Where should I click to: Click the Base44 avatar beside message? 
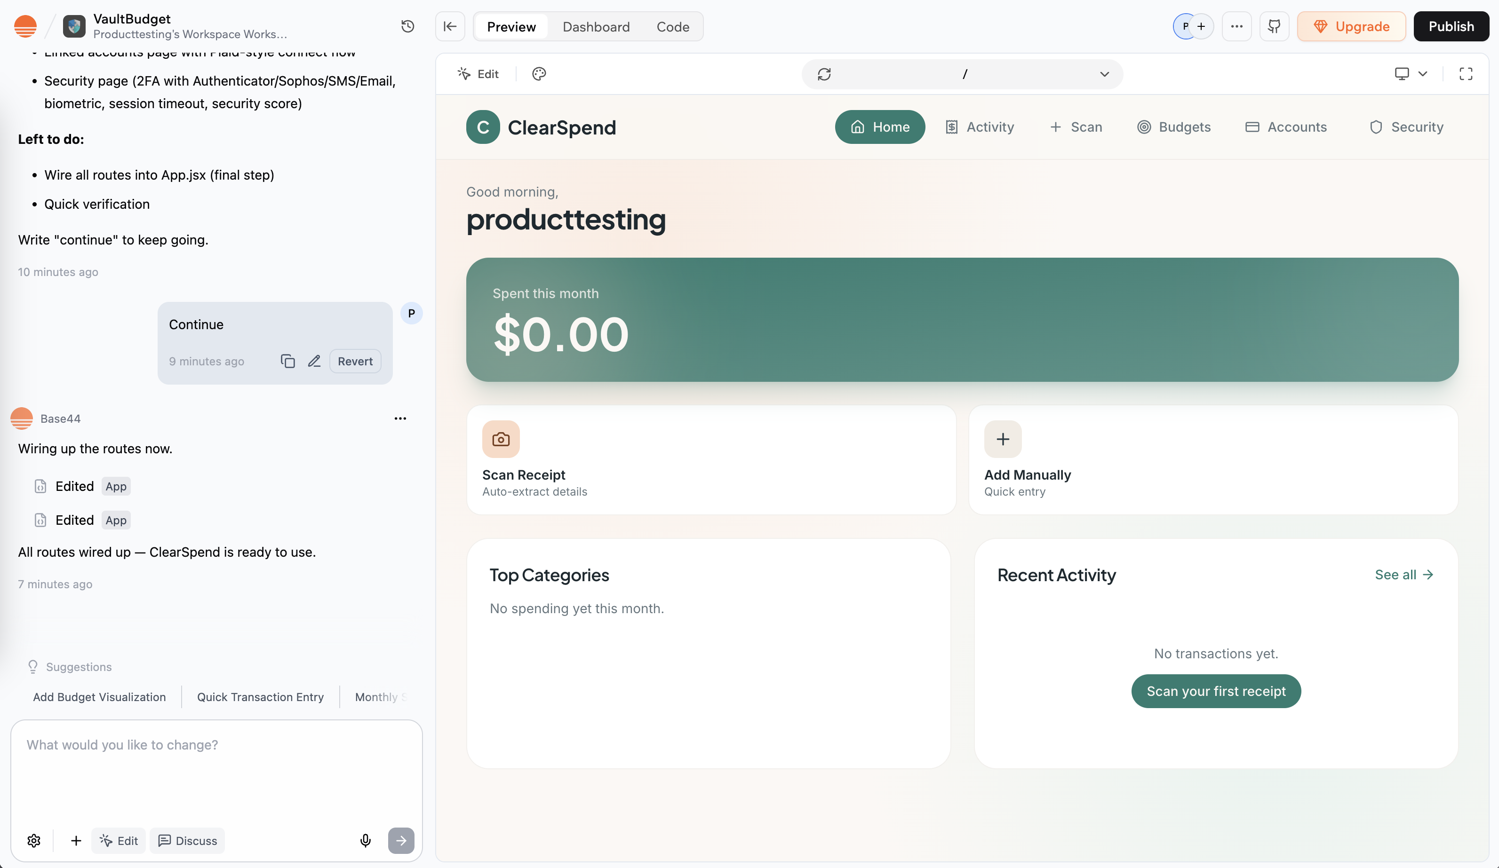pos(22,418)
